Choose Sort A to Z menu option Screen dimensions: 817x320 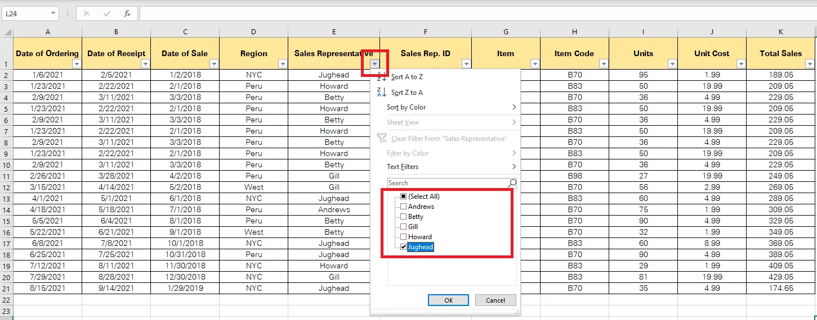click(445, 77)
